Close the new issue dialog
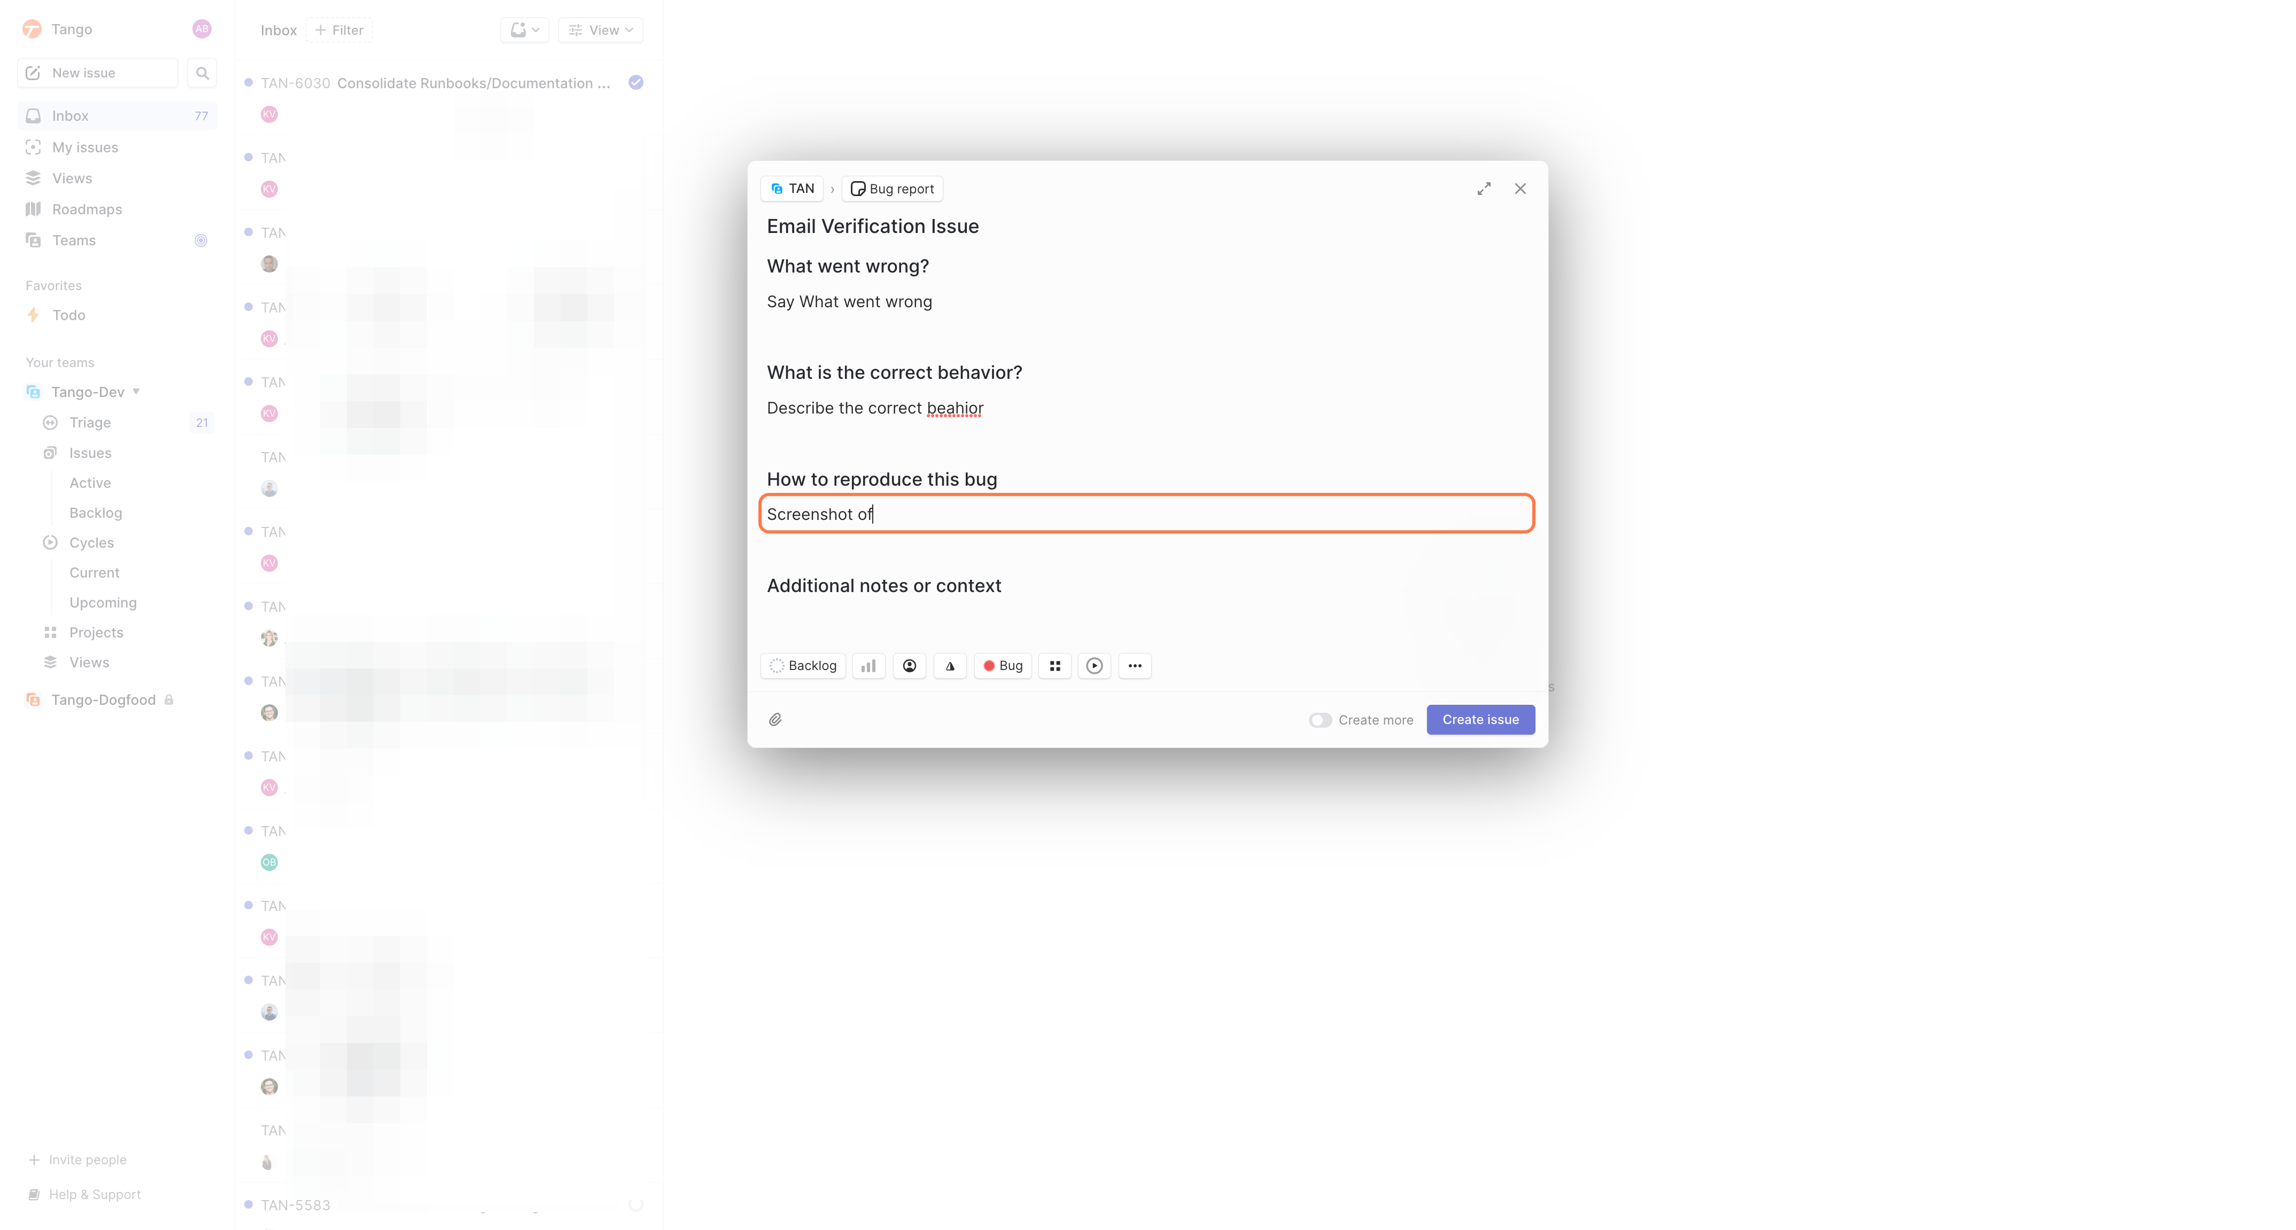This screenshot has width=2296, height=1230. tap(1521, 189)
